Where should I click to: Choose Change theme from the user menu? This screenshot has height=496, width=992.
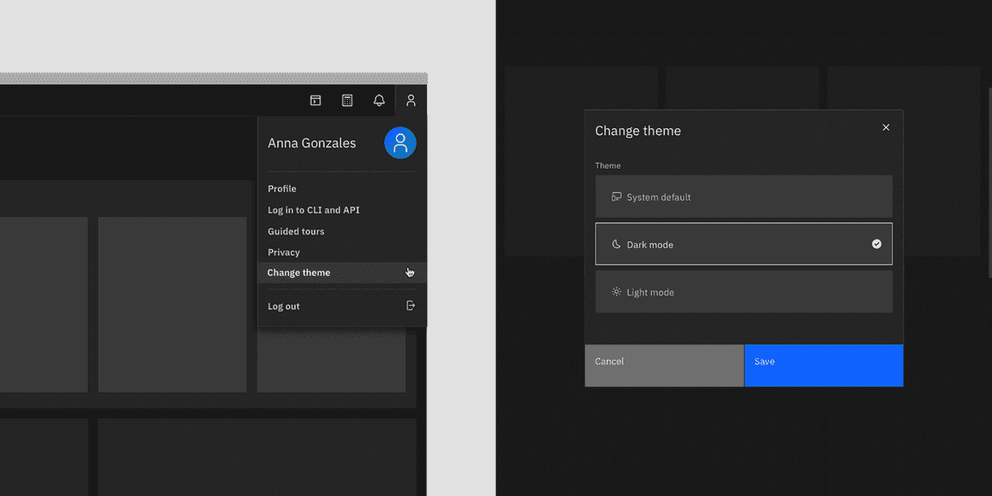tap(298, 272)
